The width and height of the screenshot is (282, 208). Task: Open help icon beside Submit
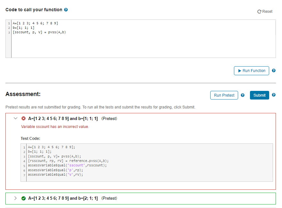coord(273,95)
